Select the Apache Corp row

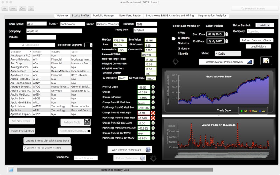(x=51, y=71)
